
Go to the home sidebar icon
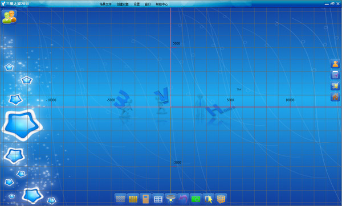(336, 97)
